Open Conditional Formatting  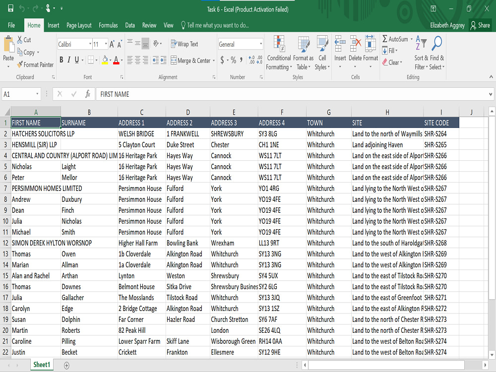[279, 53]
